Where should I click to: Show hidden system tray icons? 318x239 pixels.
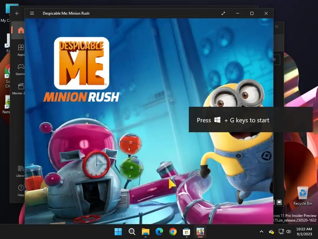[261, 232]
